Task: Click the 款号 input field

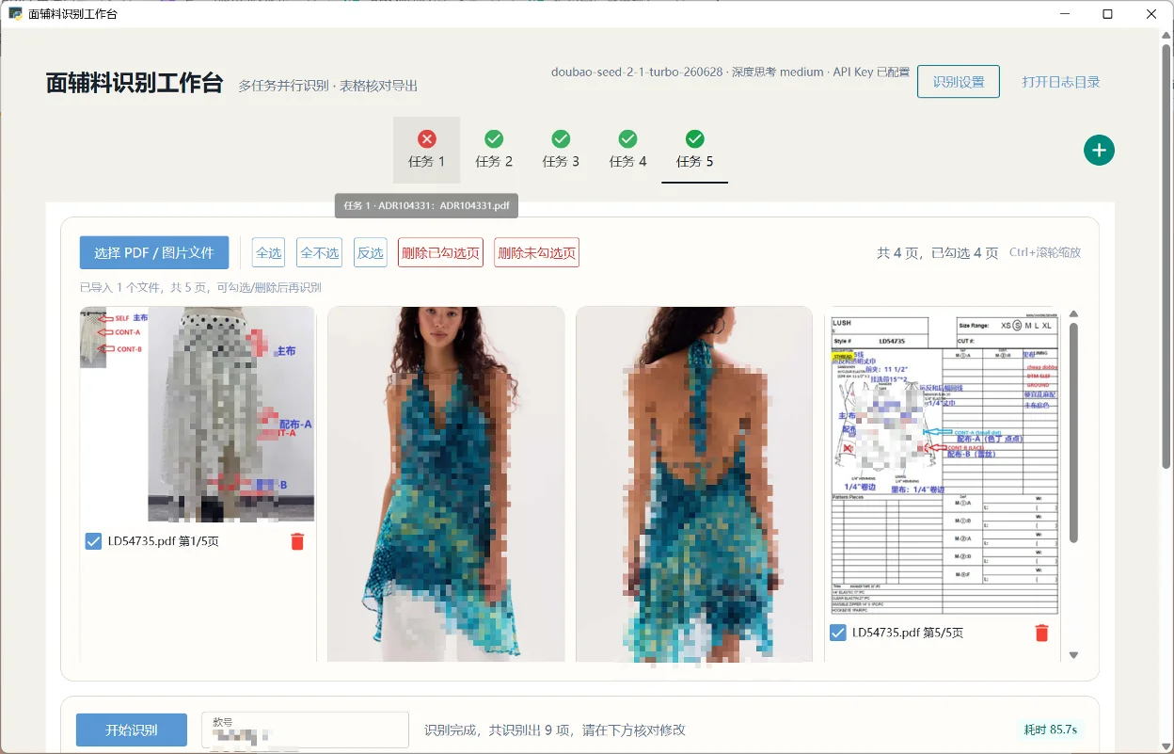Action: point(305,730)
